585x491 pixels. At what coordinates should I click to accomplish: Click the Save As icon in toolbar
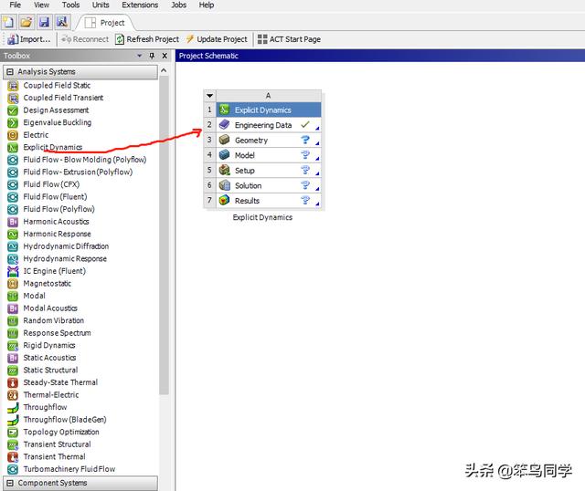click(61, 22)
